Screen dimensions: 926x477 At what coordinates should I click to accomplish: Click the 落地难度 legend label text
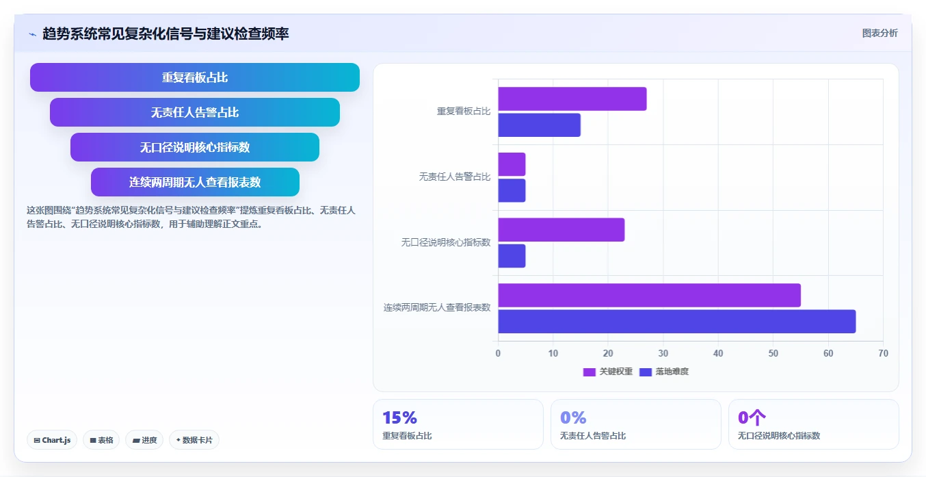point(672,372)
